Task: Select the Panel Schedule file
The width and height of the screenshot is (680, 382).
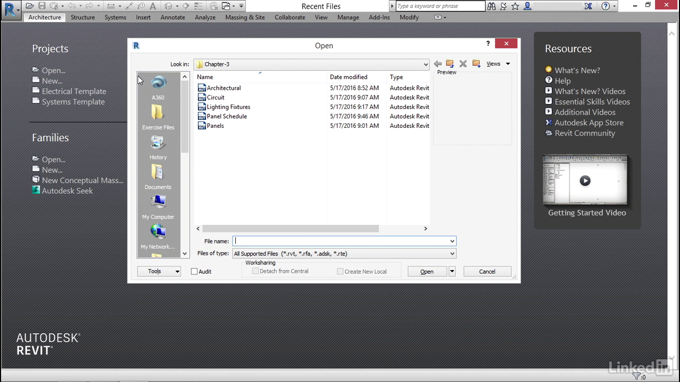Action: click(227, 116)
